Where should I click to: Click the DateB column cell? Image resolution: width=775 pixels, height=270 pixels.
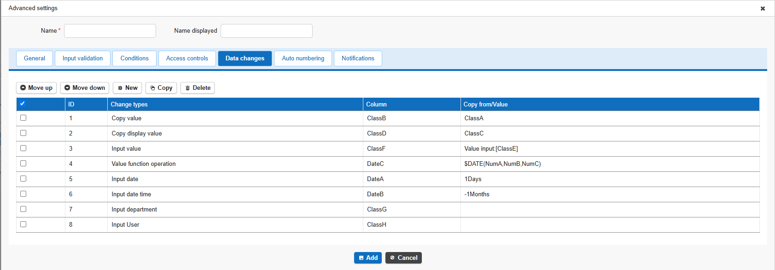click(x=412, y=194)
